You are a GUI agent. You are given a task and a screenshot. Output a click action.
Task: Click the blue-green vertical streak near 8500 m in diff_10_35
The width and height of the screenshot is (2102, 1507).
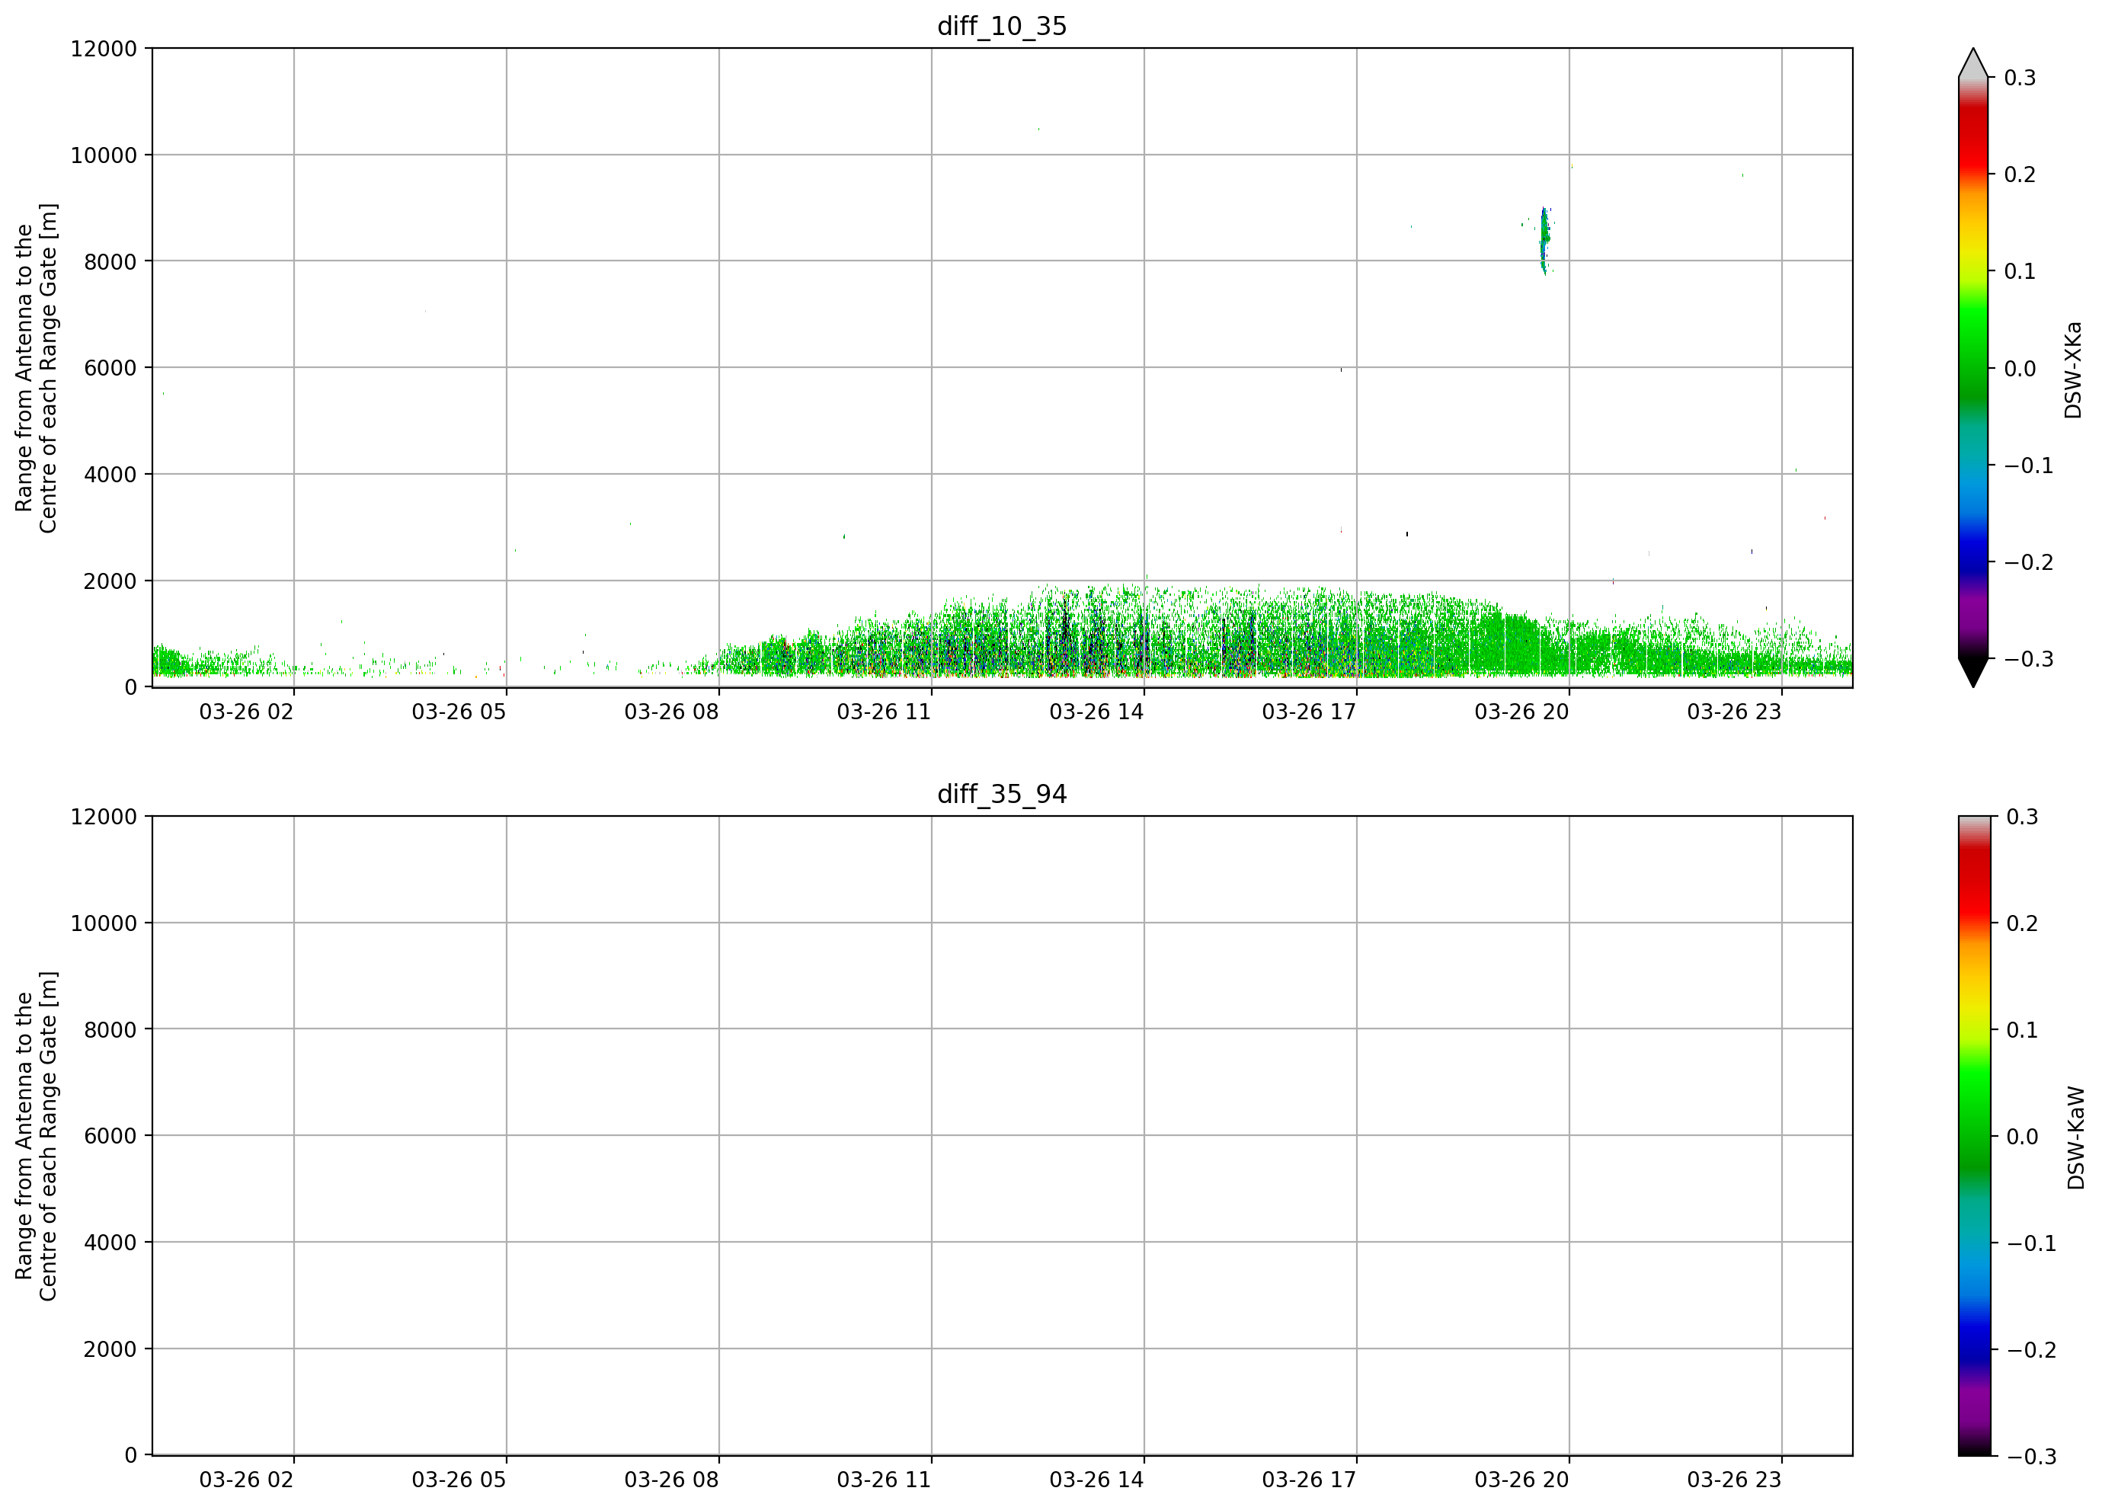click(x=1544, y=240)
